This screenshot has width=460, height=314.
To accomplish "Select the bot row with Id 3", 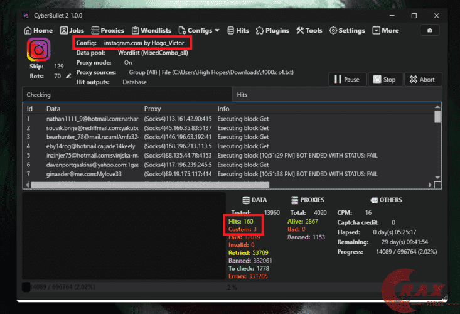I will click(229, 137).
